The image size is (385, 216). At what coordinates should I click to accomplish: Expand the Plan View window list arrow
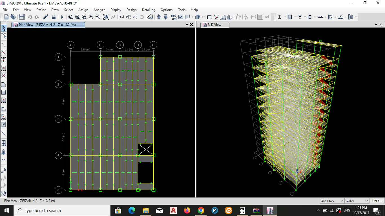pos(187,25)
